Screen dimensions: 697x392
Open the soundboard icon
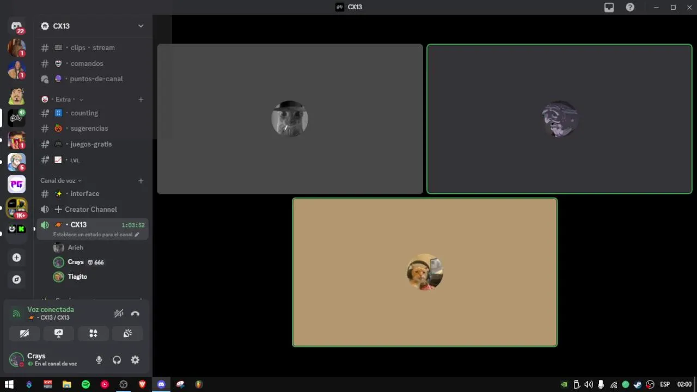pyautogui.click(x=127, y=333)
